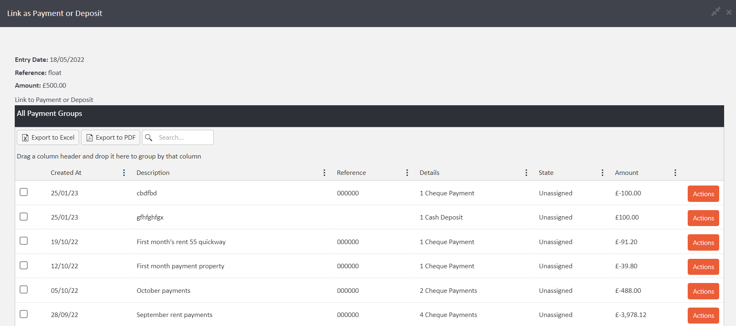Click the Export to Excel button

(48, 138)
